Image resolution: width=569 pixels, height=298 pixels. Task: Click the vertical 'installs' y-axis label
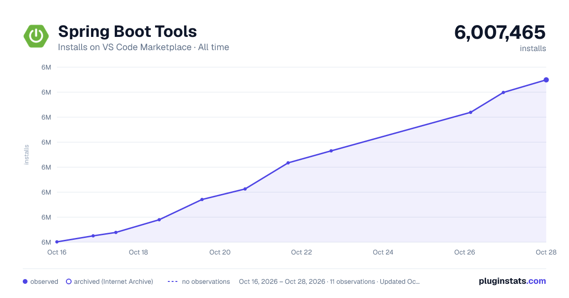click(27, 155)
